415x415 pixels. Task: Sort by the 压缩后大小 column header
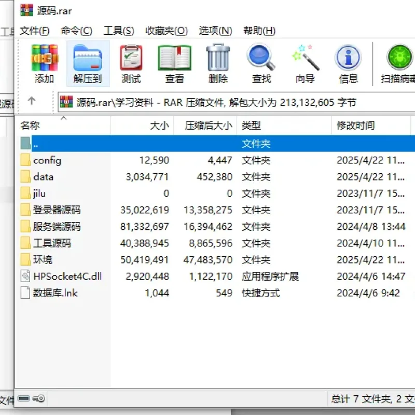click(205, 125)
